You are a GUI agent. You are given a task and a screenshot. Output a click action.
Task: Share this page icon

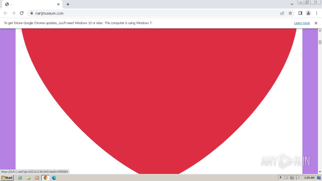coord(282,13)
